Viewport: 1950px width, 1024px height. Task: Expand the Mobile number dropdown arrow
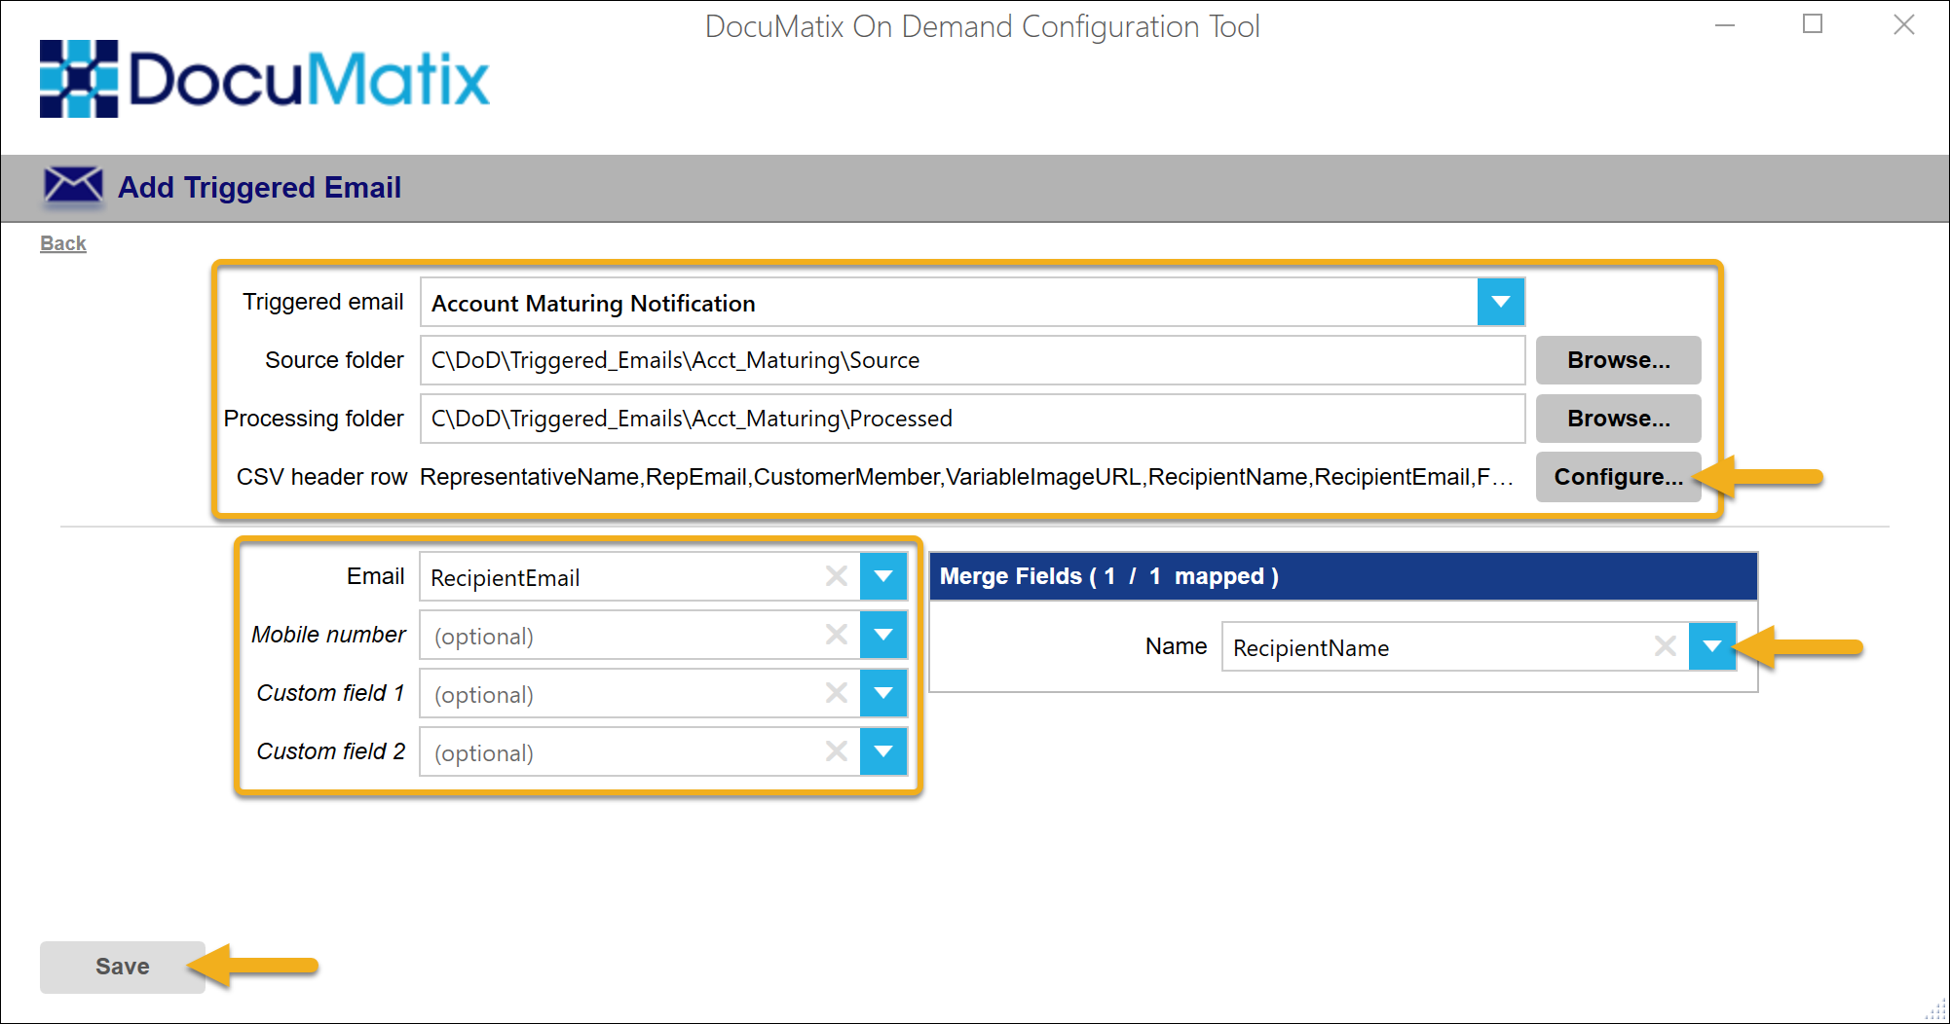[883, 635]
